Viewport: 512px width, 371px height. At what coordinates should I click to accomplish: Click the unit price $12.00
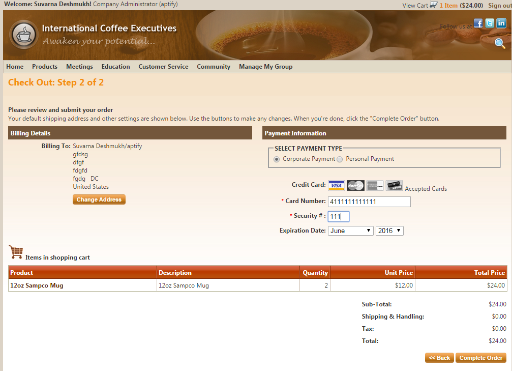pos(404,286)
